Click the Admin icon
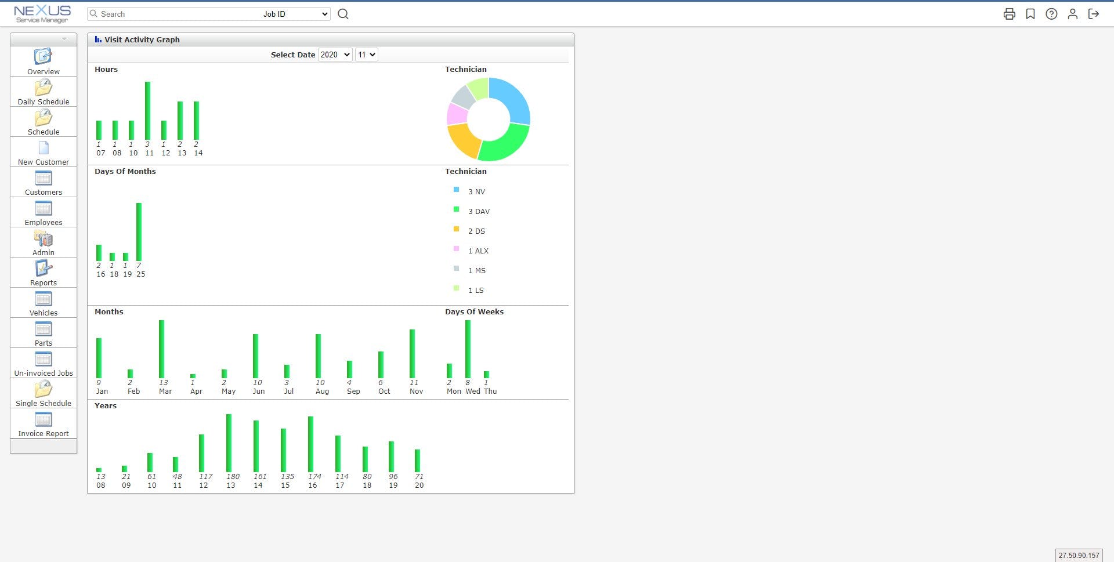Screen dimensions: 1114x562 [43, 242]
